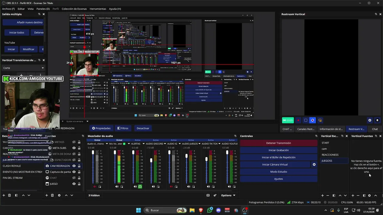Open Restream settings gear icon

370,120
